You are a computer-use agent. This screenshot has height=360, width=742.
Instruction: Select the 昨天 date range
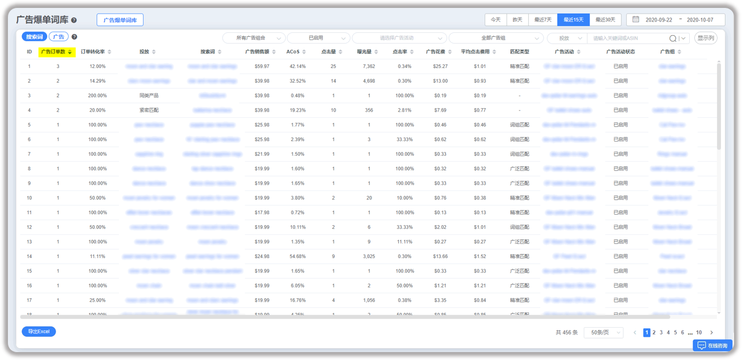517,20
